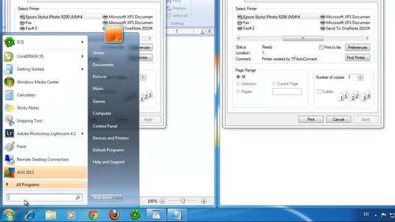Launch Google Chrome from taskbar
Viewport: 395px width, 222px height.
[x=93, y=215]
